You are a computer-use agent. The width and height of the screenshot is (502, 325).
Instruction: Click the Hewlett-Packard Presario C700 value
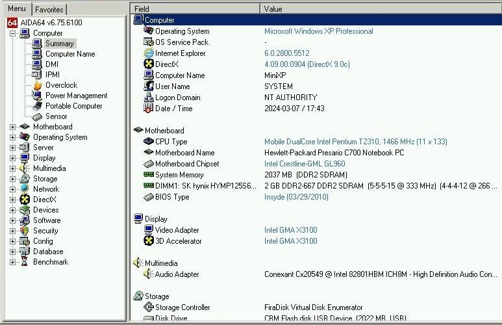point(334,153)
